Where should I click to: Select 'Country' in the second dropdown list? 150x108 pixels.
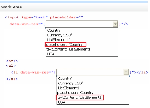[x=65, y=79]
